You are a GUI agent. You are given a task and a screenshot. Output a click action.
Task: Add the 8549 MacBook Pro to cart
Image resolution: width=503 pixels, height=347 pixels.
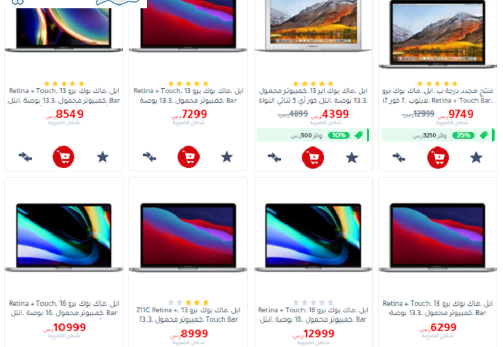[64, 157]
